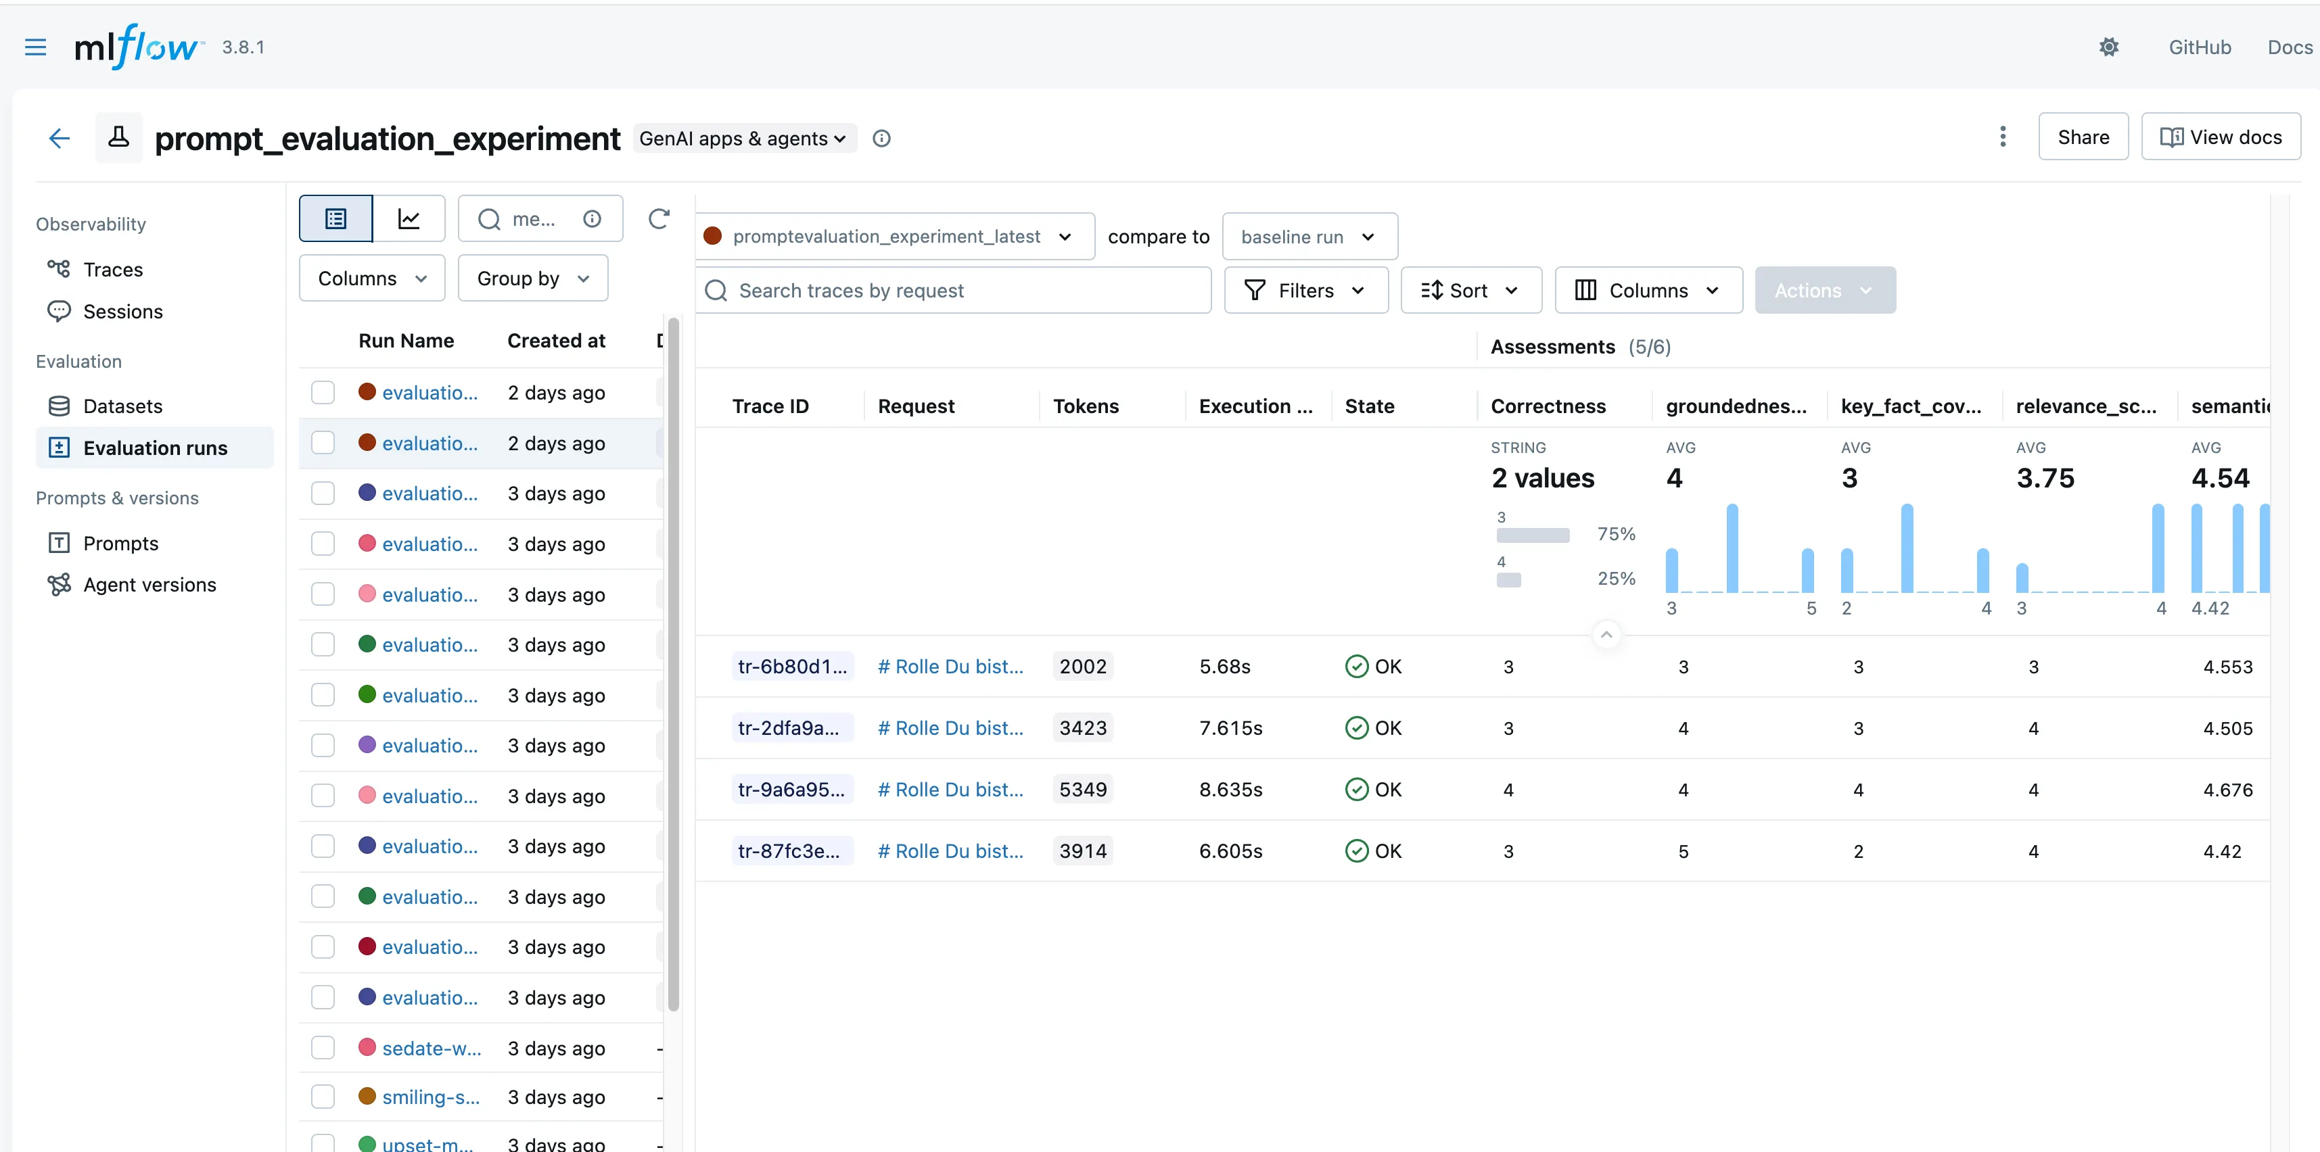2320x1152 pixels.
Task: Open the Filters dropdown
Action: coord(1305,291)
